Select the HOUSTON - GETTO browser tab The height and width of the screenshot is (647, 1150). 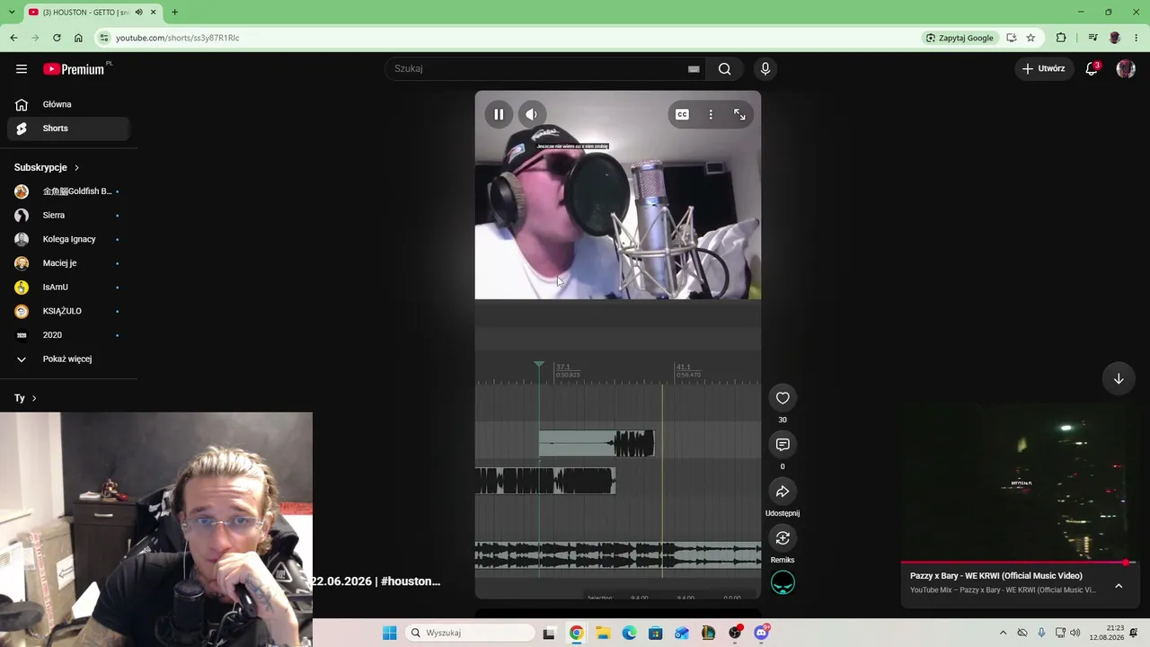tap(93, 13)
